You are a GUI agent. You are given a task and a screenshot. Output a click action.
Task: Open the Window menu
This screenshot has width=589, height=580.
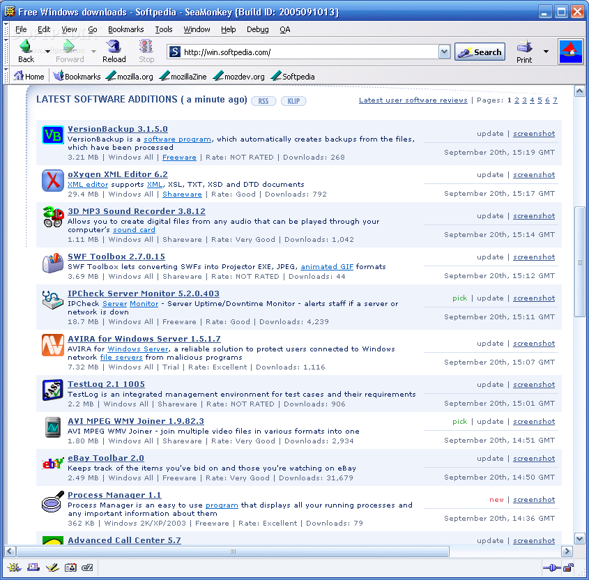(197, 29)
